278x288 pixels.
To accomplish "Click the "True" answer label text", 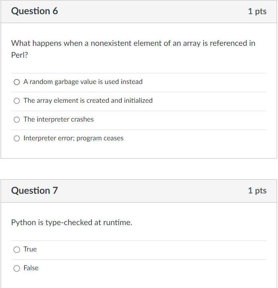I will click(x=30, y=249).
